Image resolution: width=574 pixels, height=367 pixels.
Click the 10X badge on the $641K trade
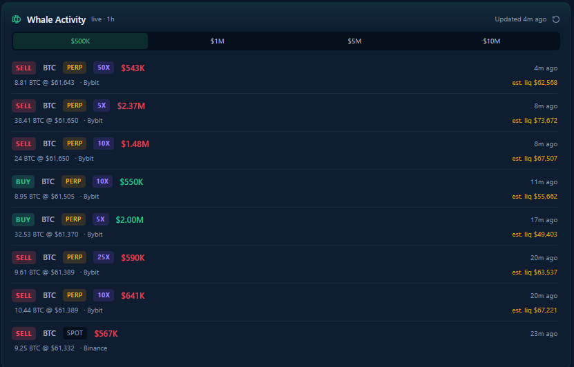104,296
